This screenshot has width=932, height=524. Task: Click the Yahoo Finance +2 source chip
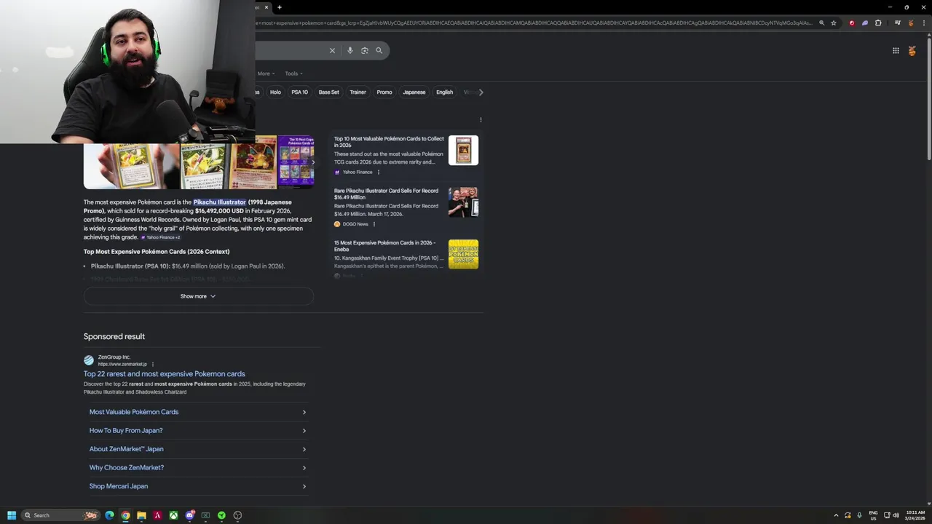[x=160, y=237]
